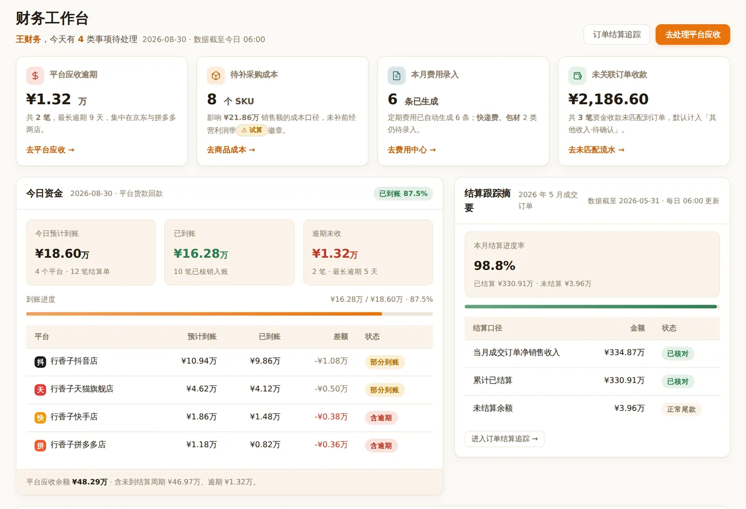Screen dimensions: 746x509
Task: Click the 今日资金 heading
Action: pyautogui.click(x=45, y=193)
